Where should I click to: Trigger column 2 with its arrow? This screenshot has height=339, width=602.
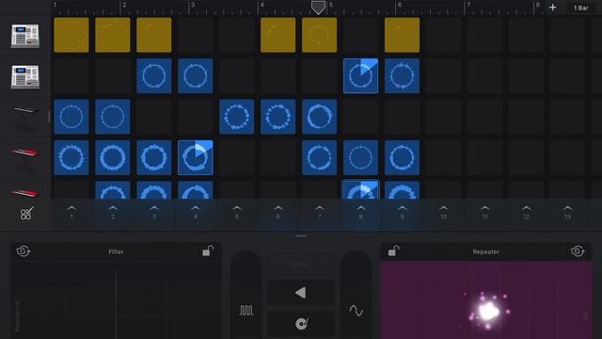[113, 212]
